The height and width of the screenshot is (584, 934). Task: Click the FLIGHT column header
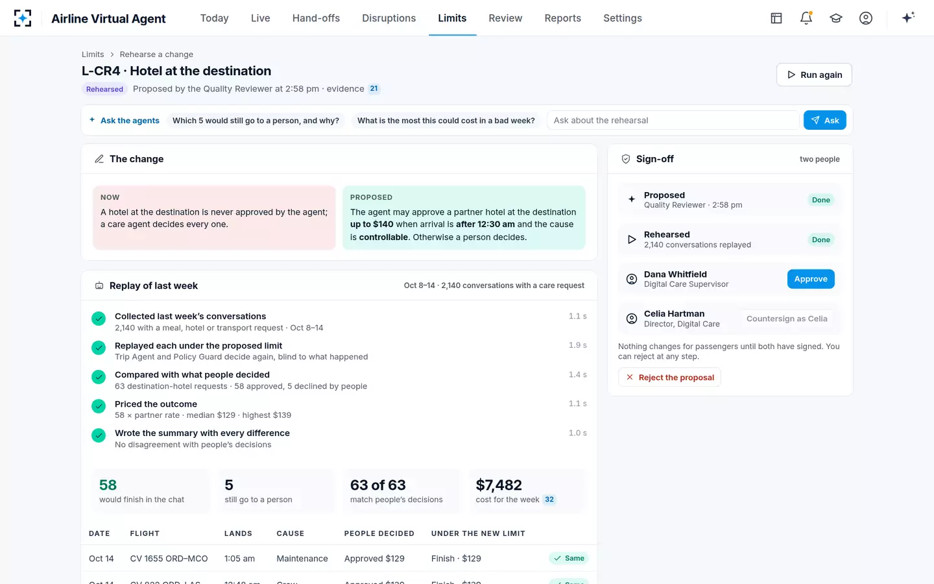pos(145,533)
